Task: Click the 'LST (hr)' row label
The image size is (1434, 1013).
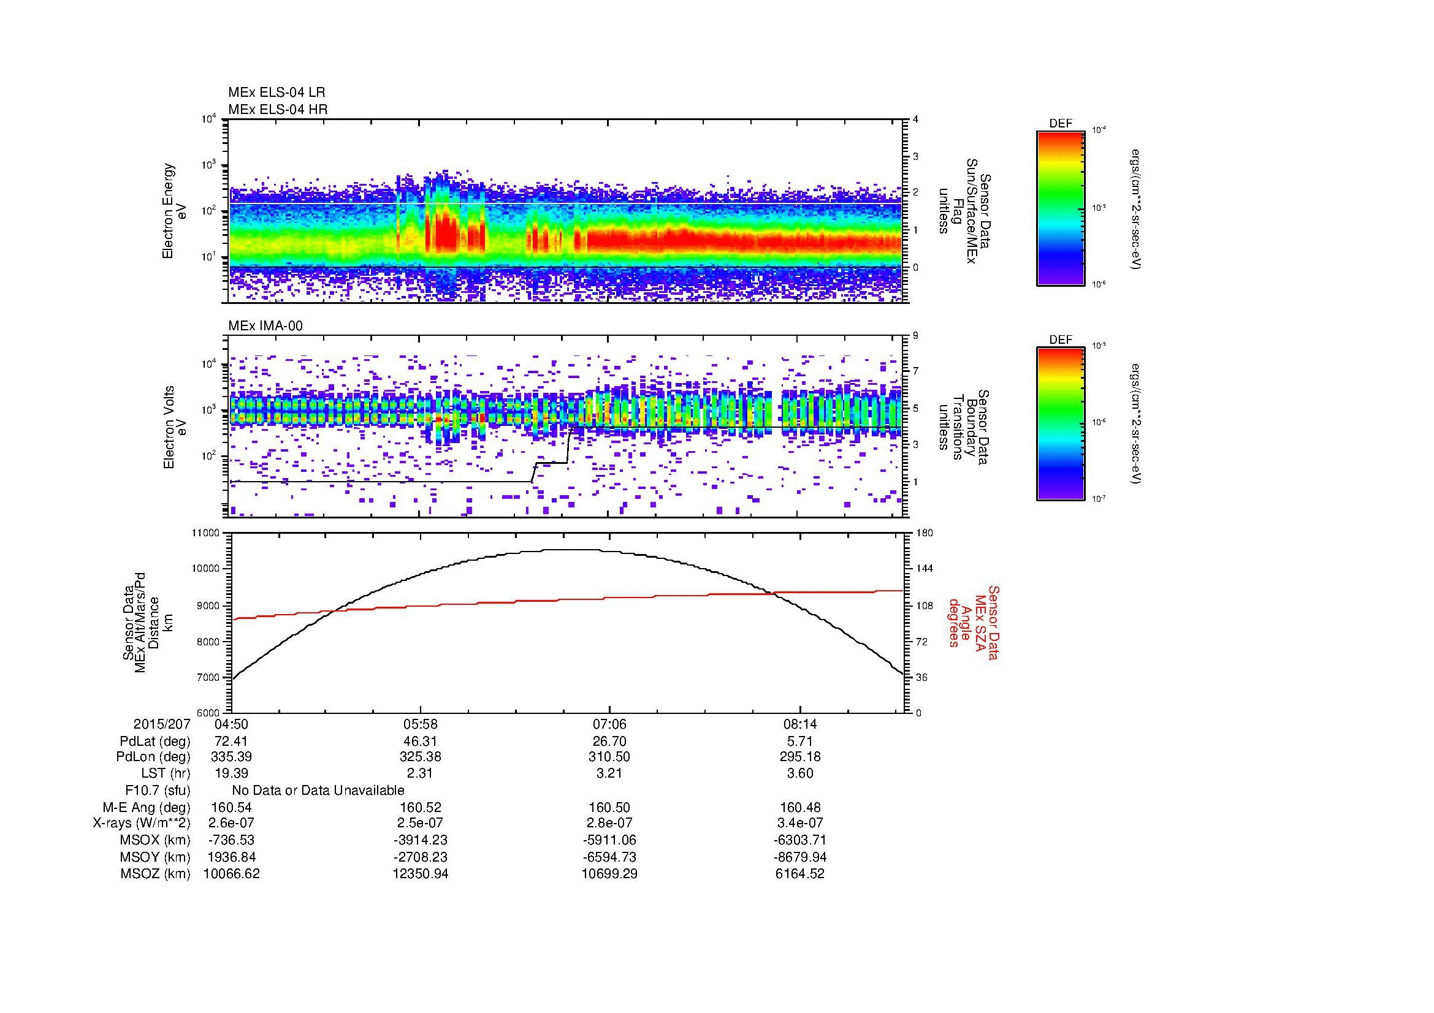Action: pyautogui.click(x=166, y=774)
